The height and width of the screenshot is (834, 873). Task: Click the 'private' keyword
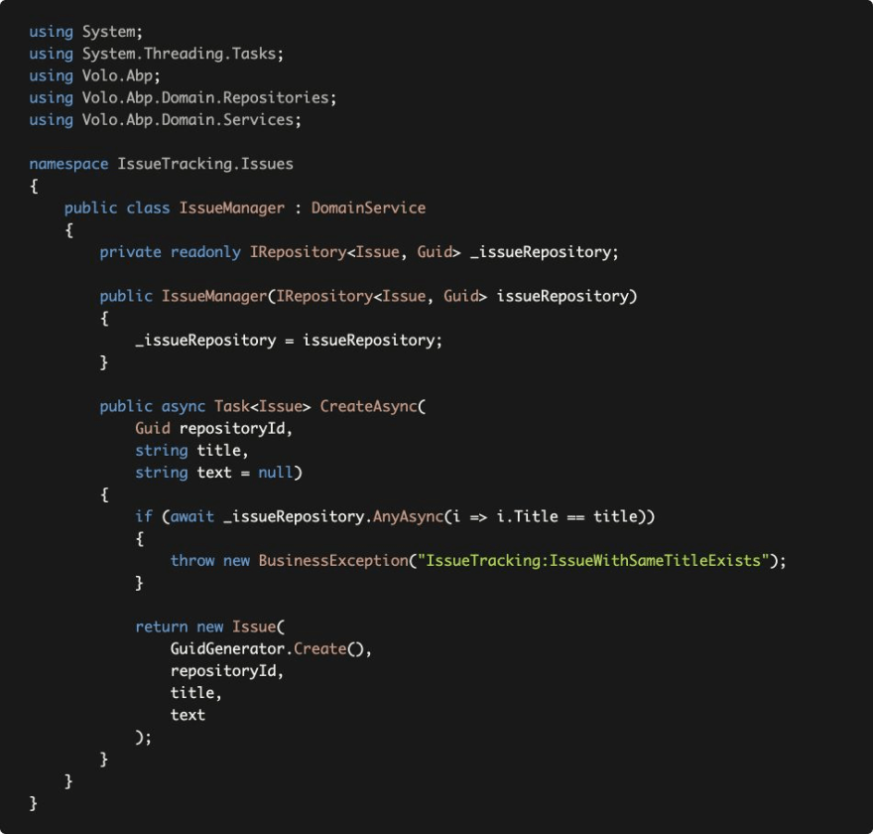click(x=130, y=252)
